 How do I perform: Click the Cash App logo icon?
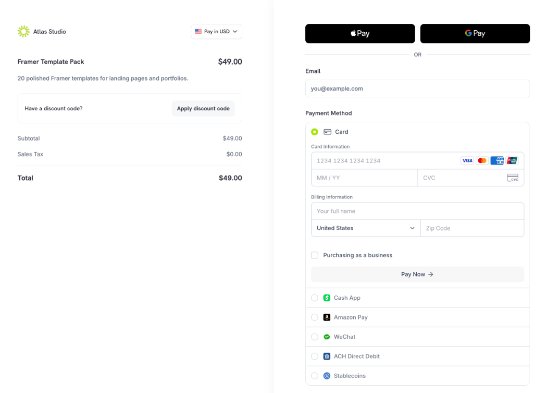point(327,298)
